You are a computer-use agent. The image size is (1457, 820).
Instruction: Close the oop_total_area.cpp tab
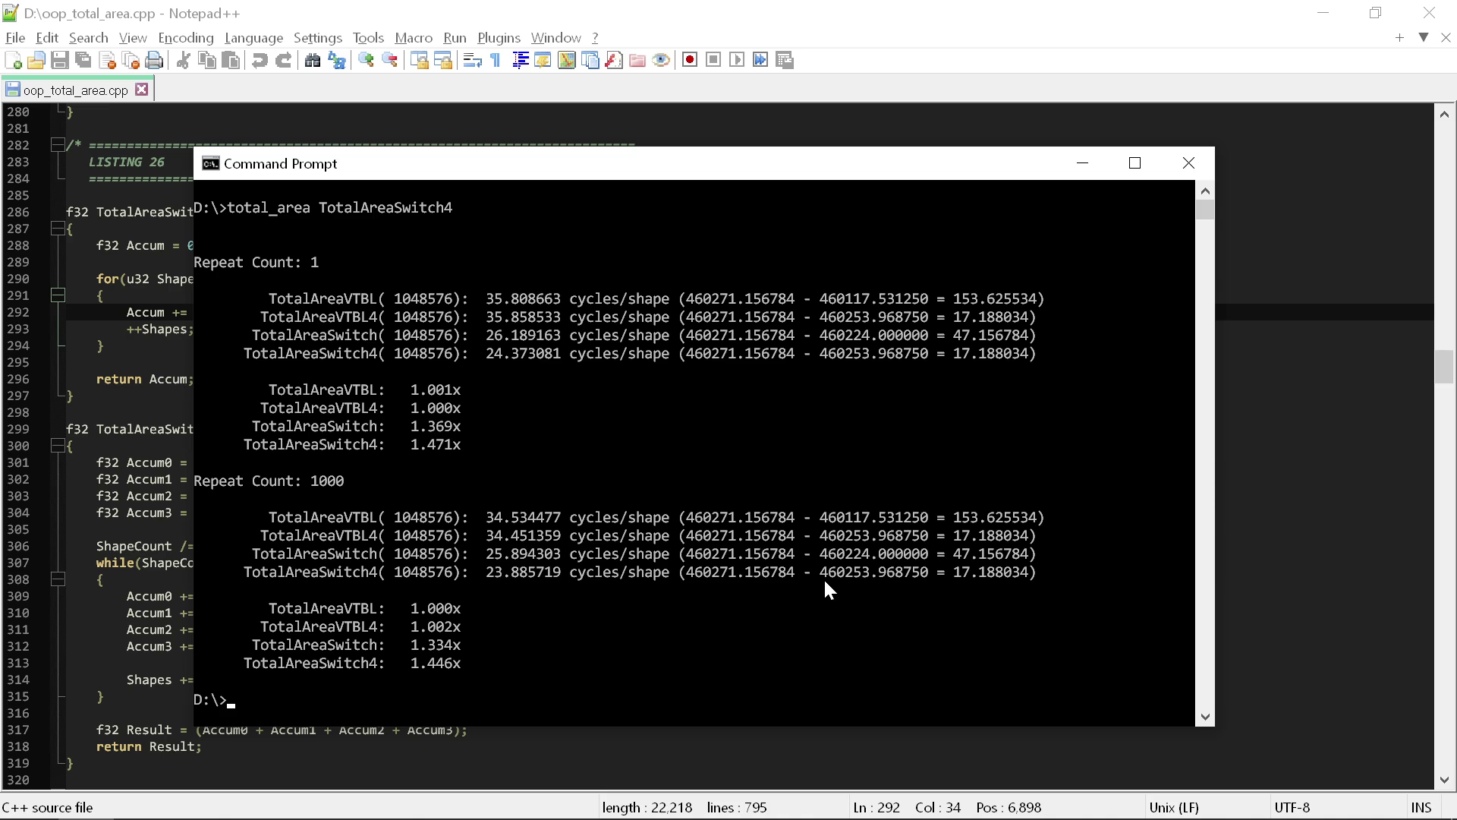tap(141, 89)
